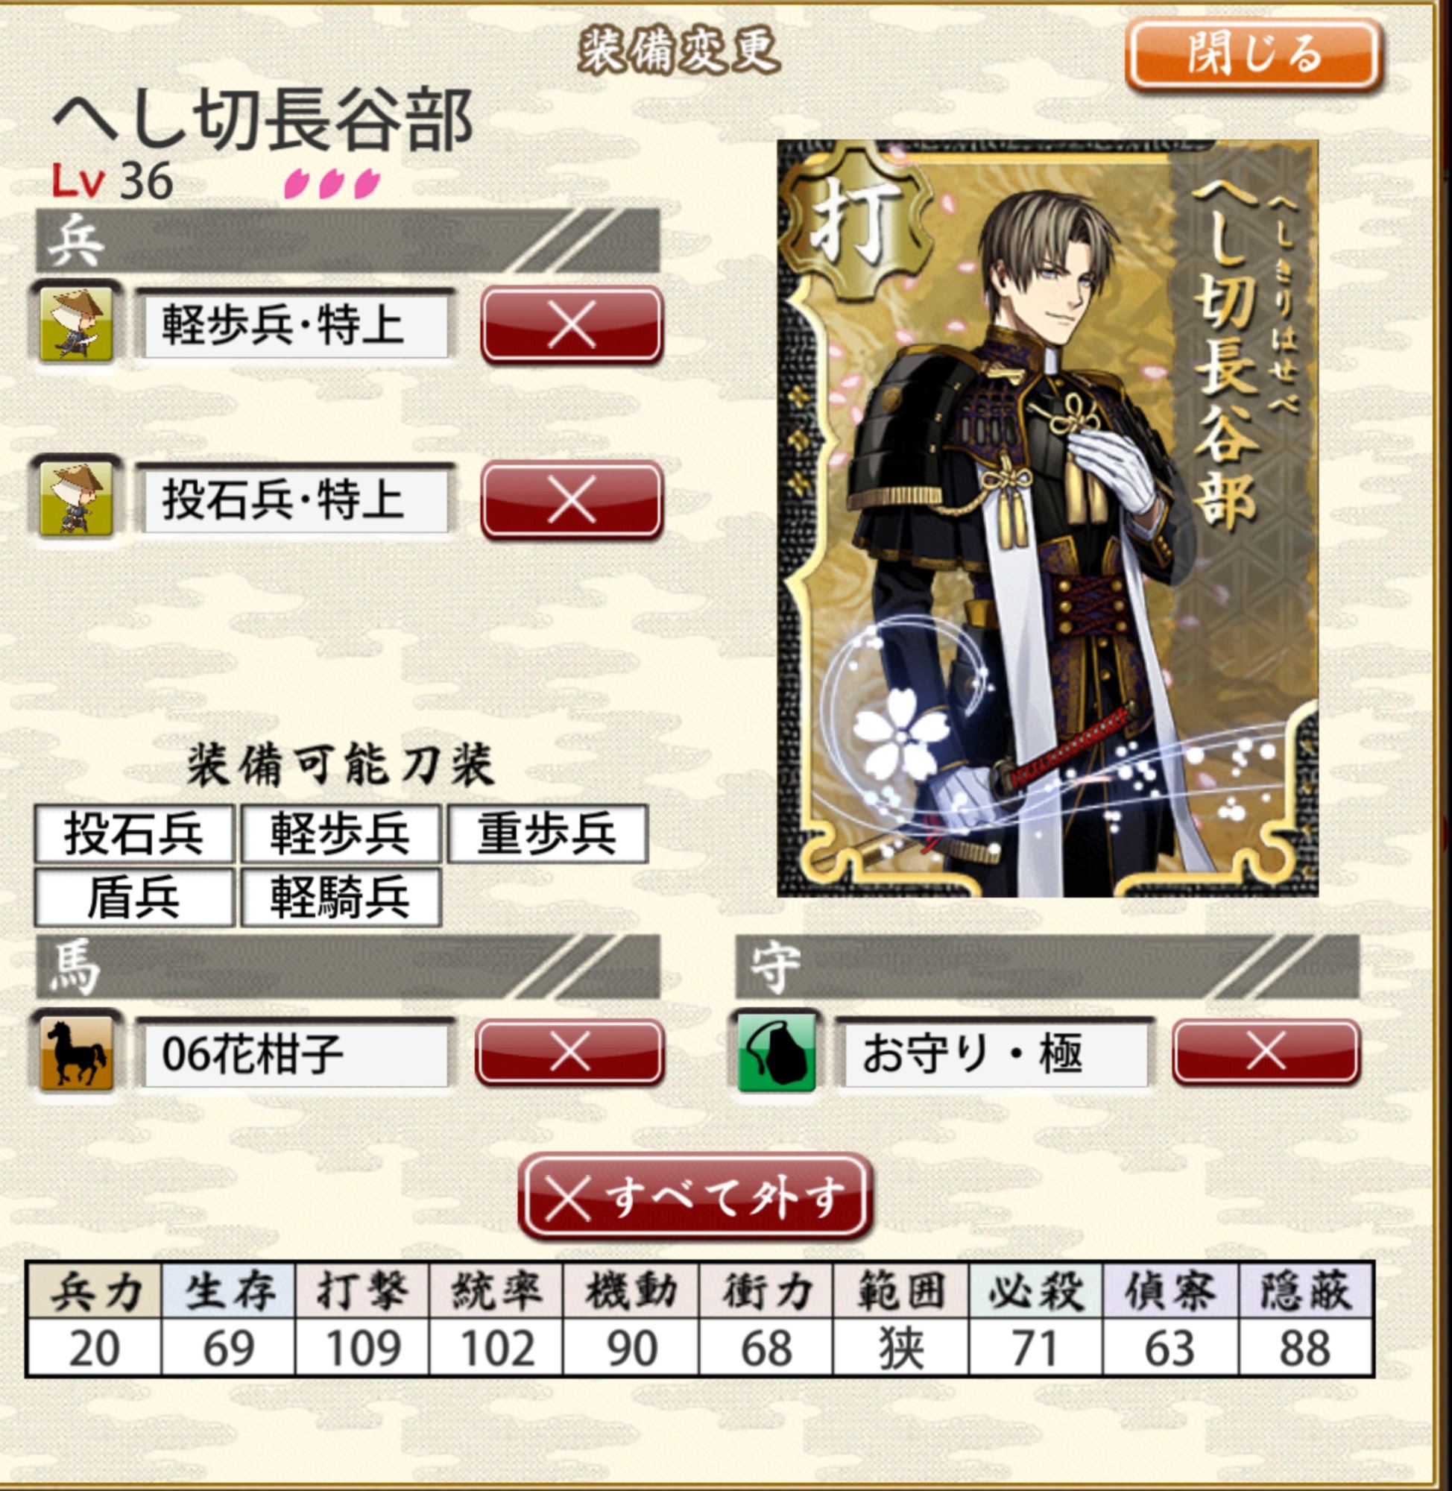1452x1491 pixels.
Task: Select the お守り・極 charm slot field
Action: pyautogui.click(x=995, y=1054)
